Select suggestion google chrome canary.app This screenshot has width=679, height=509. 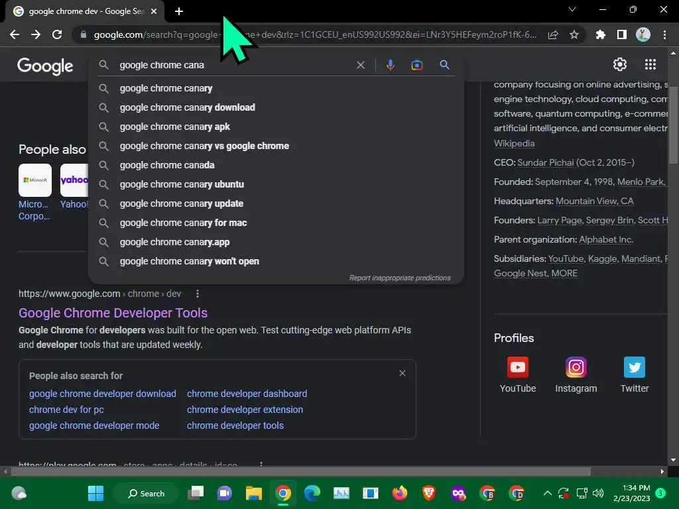[276, 242]
